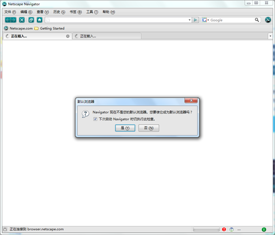This screenshot has width=275, height=235.
Task: Click the green Go arrow button
Action: [x=195, y=20]
